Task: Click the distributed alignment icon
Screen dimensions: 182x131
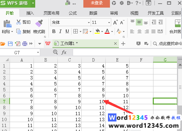Action: click(x=160, y=31)
